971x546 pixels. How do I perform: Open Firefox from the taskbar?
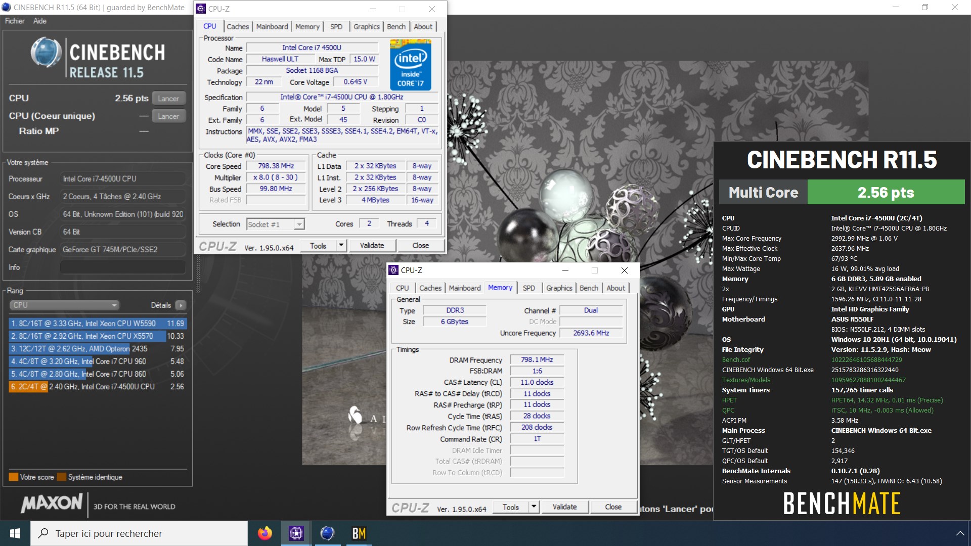click(264, 533)
